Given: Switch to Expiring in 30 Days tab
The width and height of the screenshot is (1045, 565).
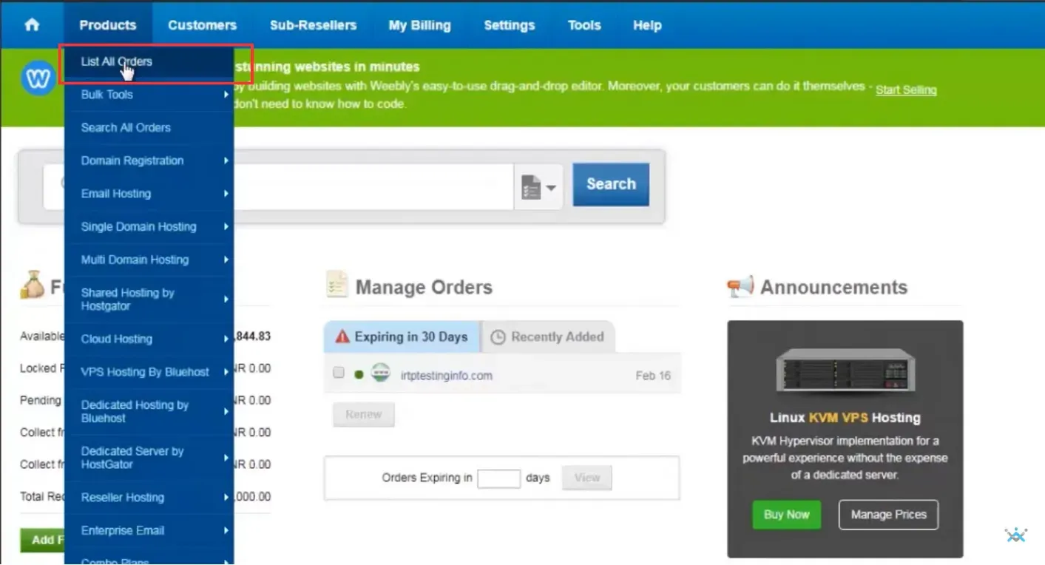Looking at the screenshot, I should point(402,336).
